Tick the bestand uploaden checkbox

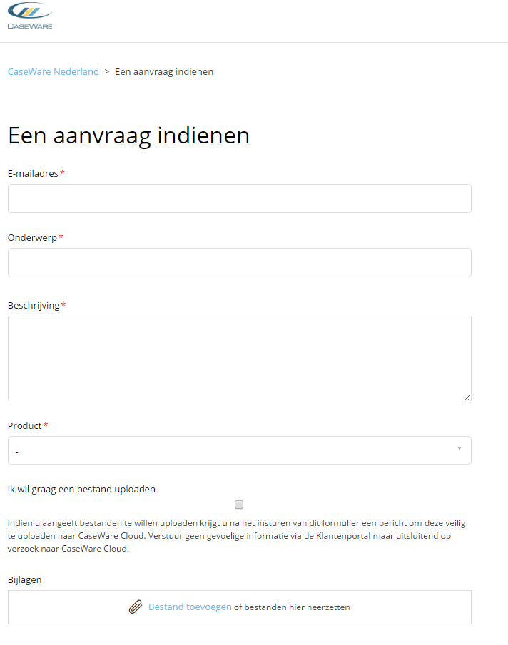[x=239, y=505]
